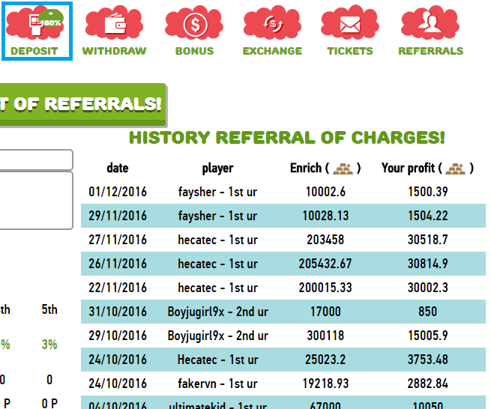Select enrich value 17000

[325, 312]
